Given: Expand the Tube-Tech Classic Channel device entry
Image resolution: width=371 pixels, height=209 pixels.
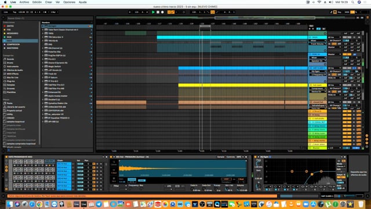Looking at the screenshot, I should (x=43, y=30).
